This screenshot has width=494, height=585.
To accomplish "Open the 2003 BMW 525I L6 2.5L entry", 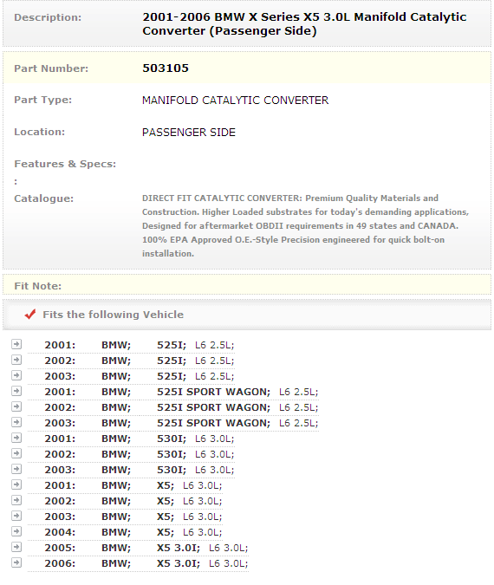I will (132, 376).
